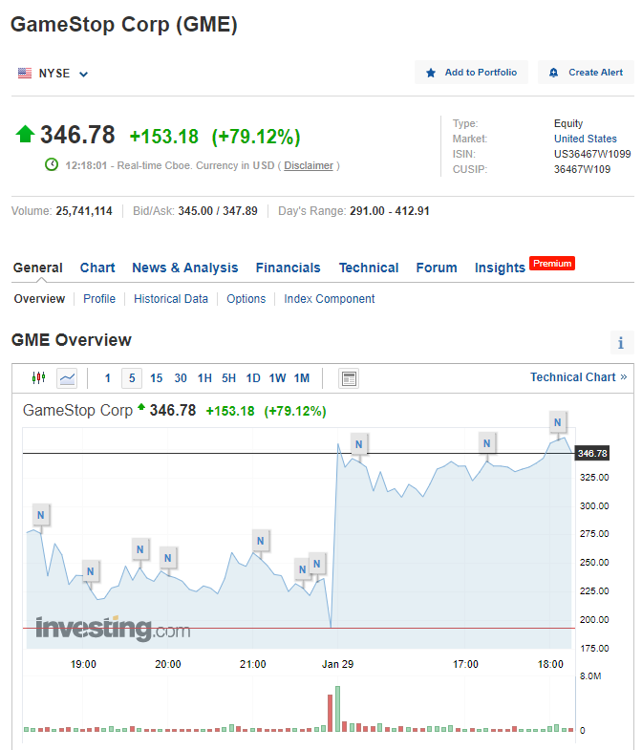The width and height of the screenshot is (642, 750).
Task: Set chart interval to 1W
Action: pyautogui.click(x=277, y=378)
